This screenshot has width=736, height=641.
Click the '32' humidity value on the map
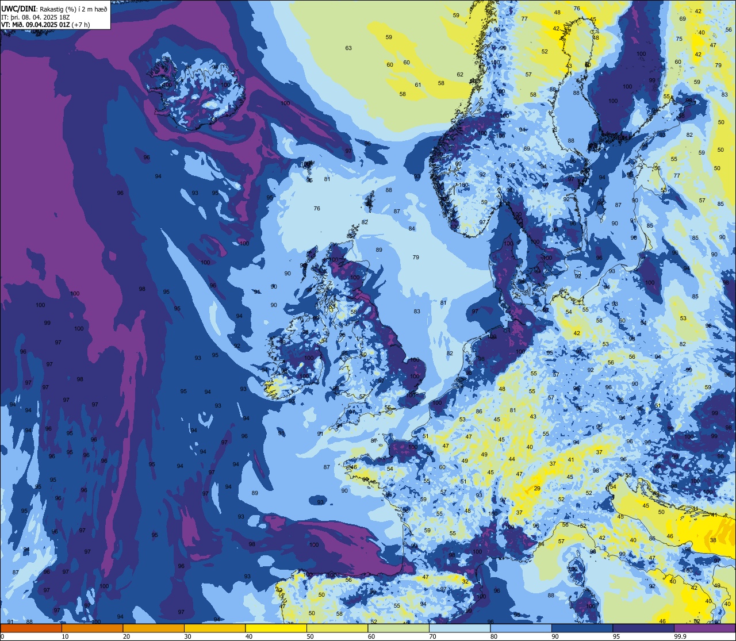click(x=465, y=582)
